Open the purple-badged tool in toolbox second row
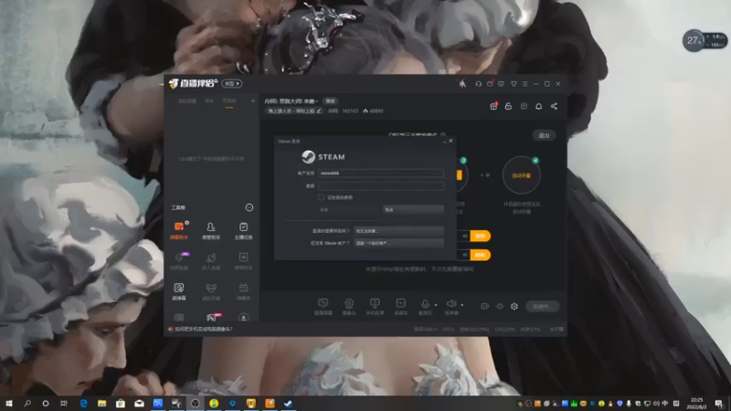Image resolution: width=731 pixels, height=411 pixels. 179,260
